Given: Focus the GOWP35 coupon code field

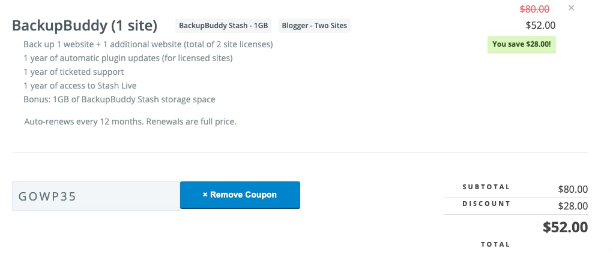Looking at the screenshot, I should pyautogui.click(x=96, y=196).
